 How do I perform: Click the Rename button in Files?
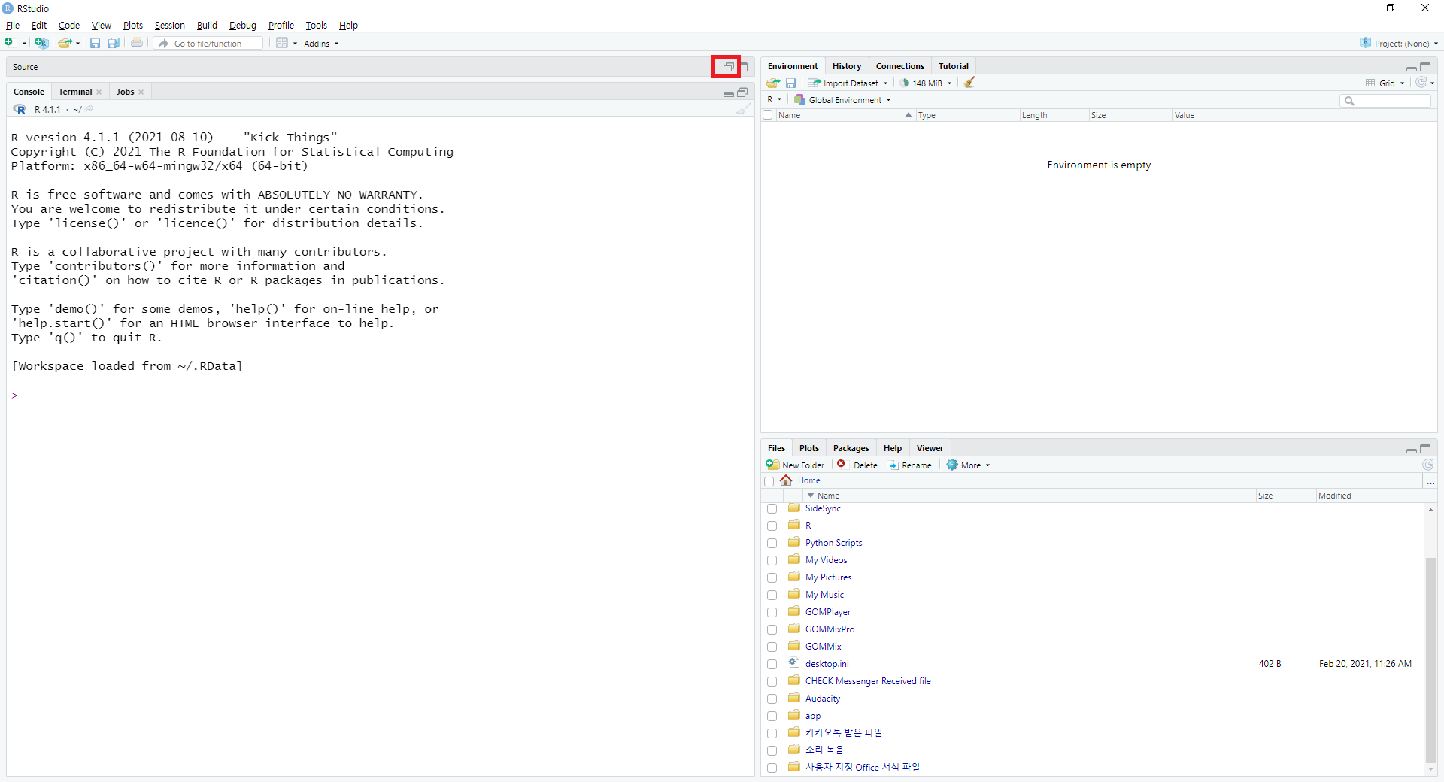[x=909, y=465]
